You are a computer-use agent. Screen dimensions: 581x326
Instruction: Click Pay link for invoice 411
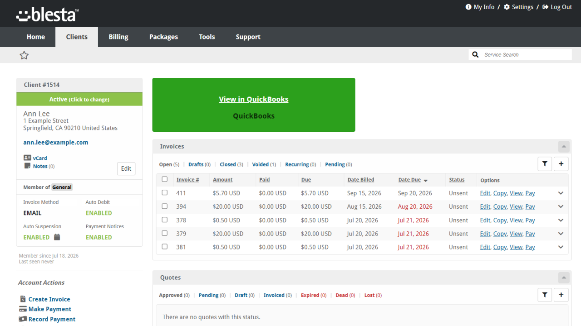[530, 193]
